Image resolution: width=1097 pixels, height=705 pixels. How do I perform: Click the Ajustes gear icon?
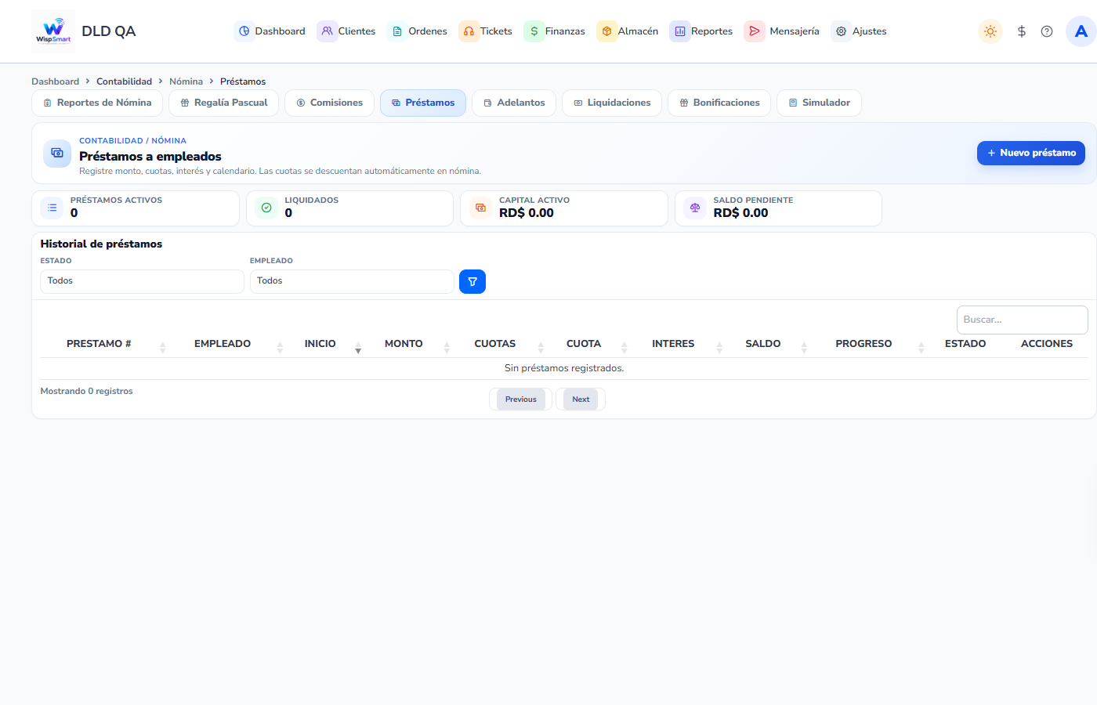[x=842, y=31]
